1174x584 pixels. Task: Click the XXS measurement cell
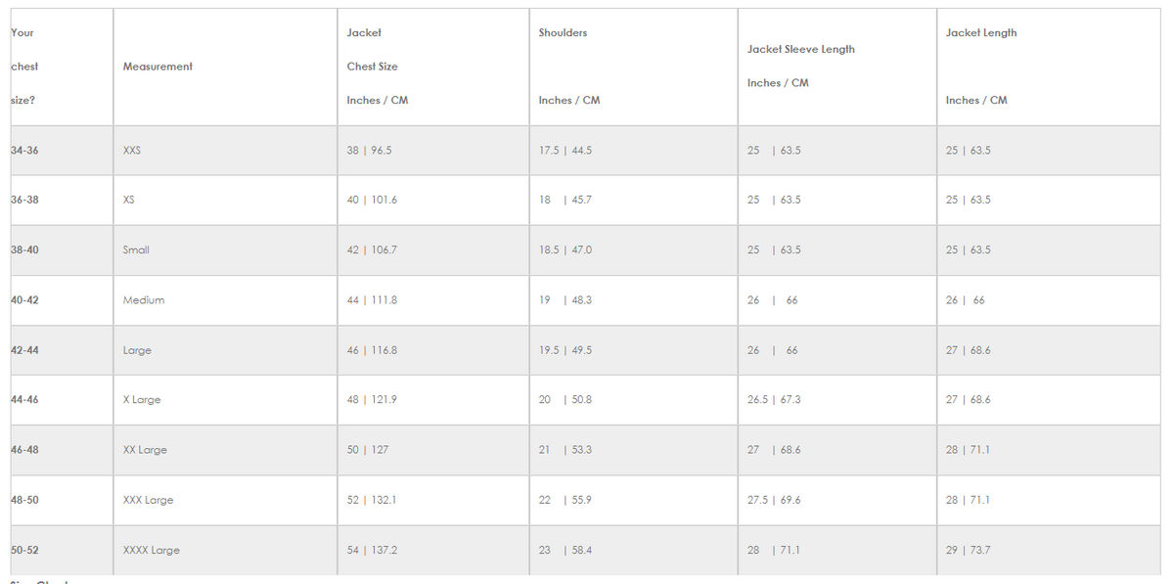point(132,151)
